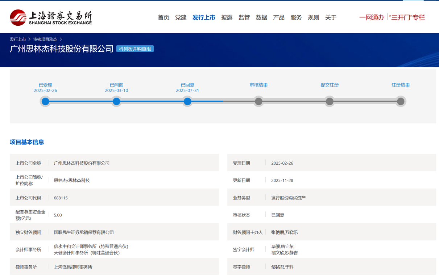Open the 规则 menu item
The height and width of the screenshot is (278, 439).
[314, 17]
